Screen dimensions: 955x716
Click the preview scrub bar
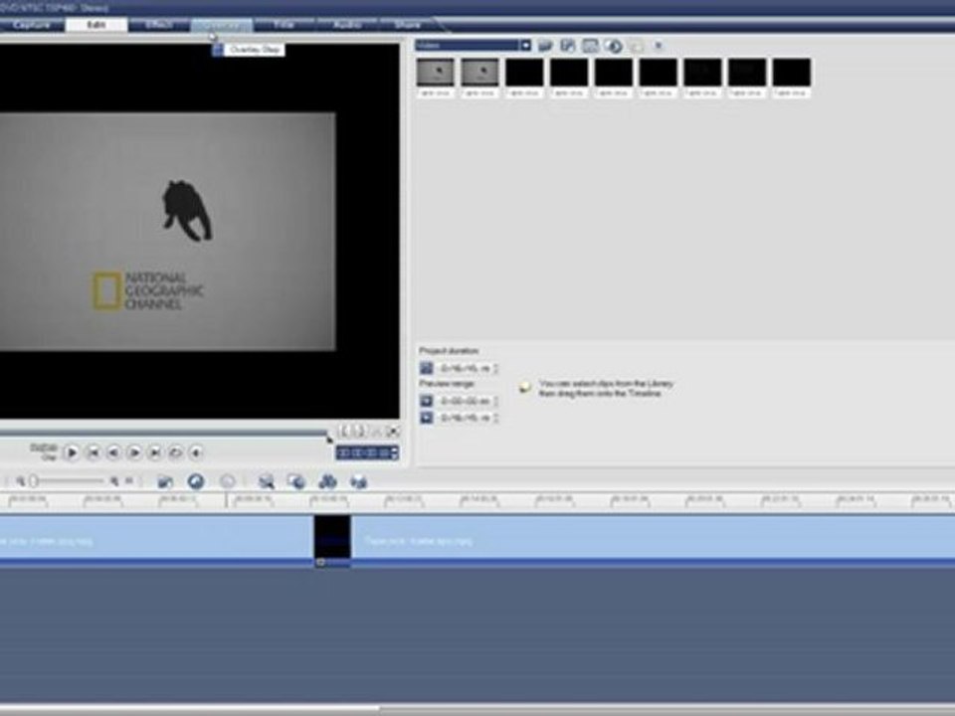pyautogui.click(x=163, y=434)
